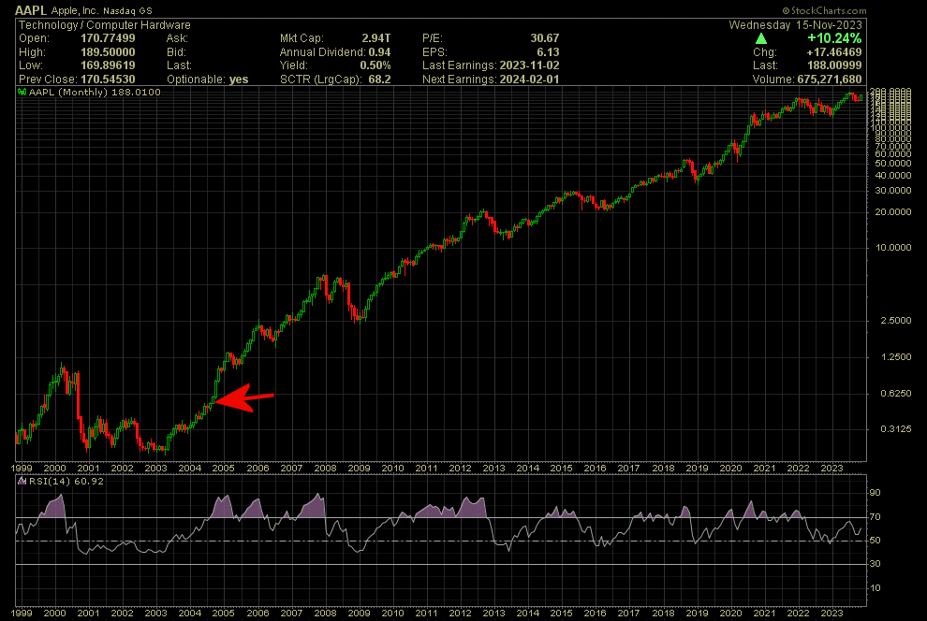Click the 10 level on the RSI scale
This screenshot has width=927, height=621.
(875, 588)
